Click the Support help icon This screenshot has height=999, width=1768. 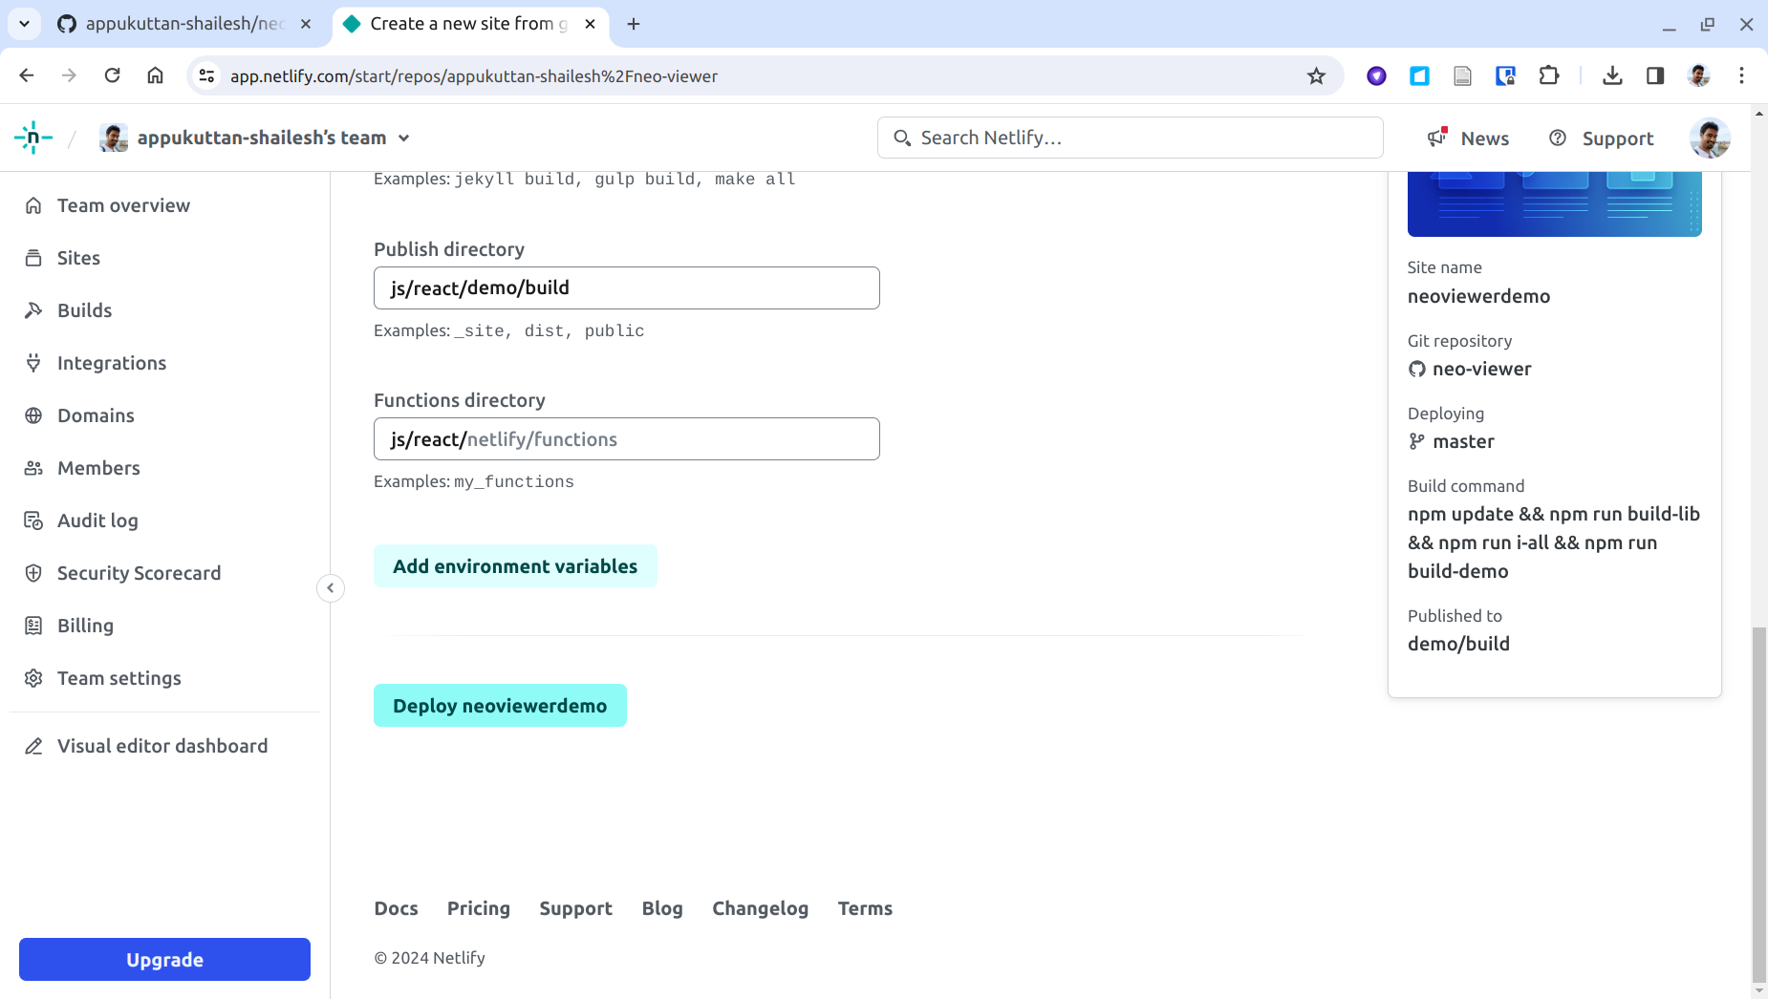(x=1559, y=138)
